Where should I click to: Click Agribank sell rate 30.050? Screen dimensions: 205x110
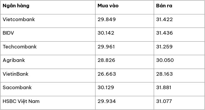point(165,60)
